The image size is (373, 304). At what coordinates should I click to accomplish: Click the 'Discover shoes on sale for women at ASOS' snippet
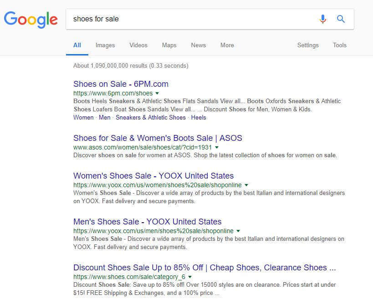tap(205, 155)
